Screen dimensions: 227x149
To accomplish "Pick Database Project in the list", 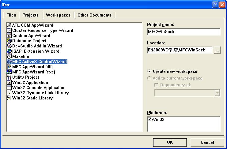I will point(29,41).
